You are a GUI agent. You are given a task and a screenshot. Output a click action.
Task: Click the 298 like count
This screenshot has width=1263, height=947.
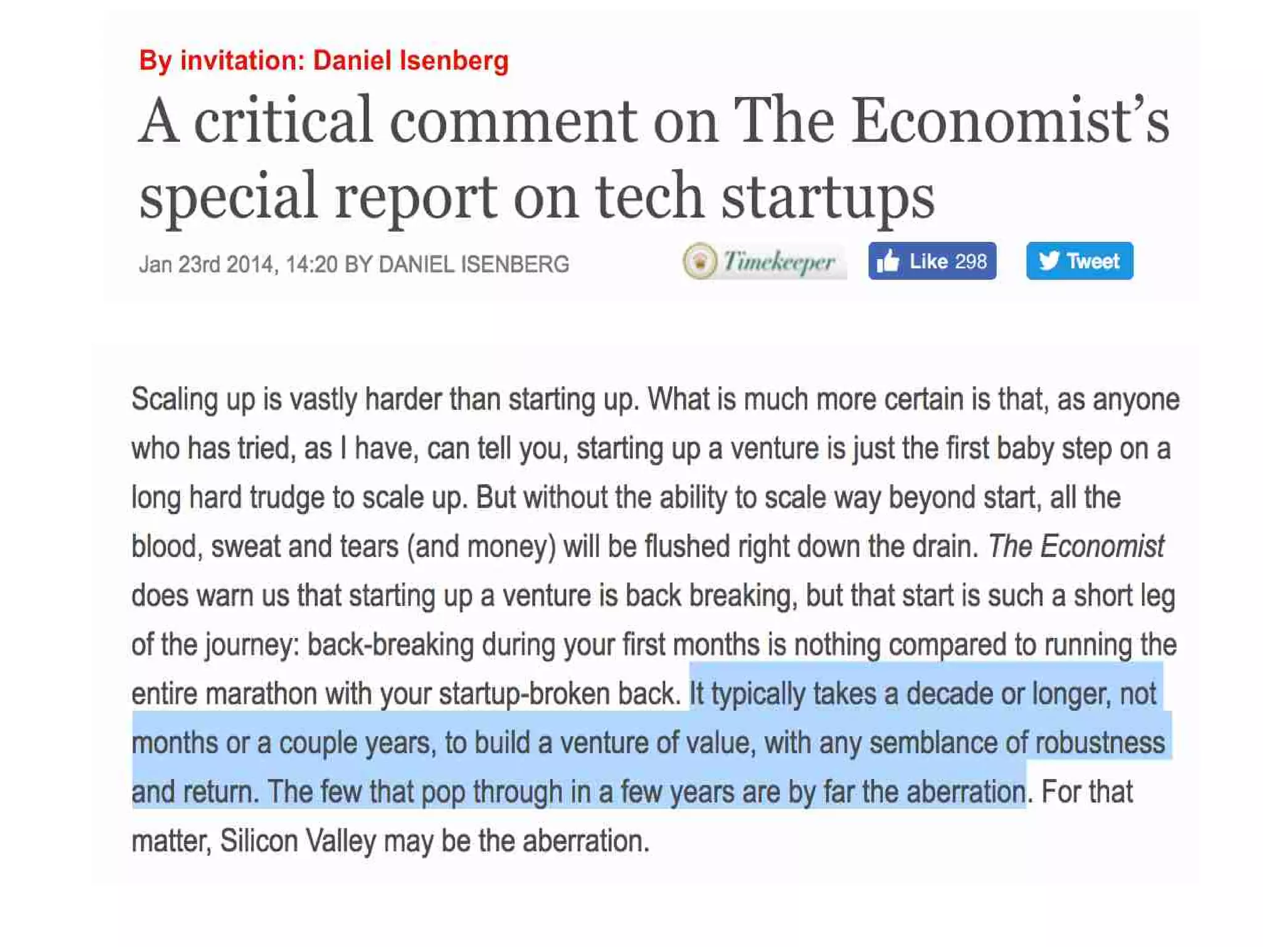[x=971, y=262]
